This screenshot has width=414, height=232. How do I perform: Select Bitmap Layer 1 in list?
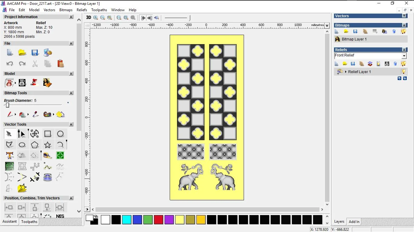[354, 39]
